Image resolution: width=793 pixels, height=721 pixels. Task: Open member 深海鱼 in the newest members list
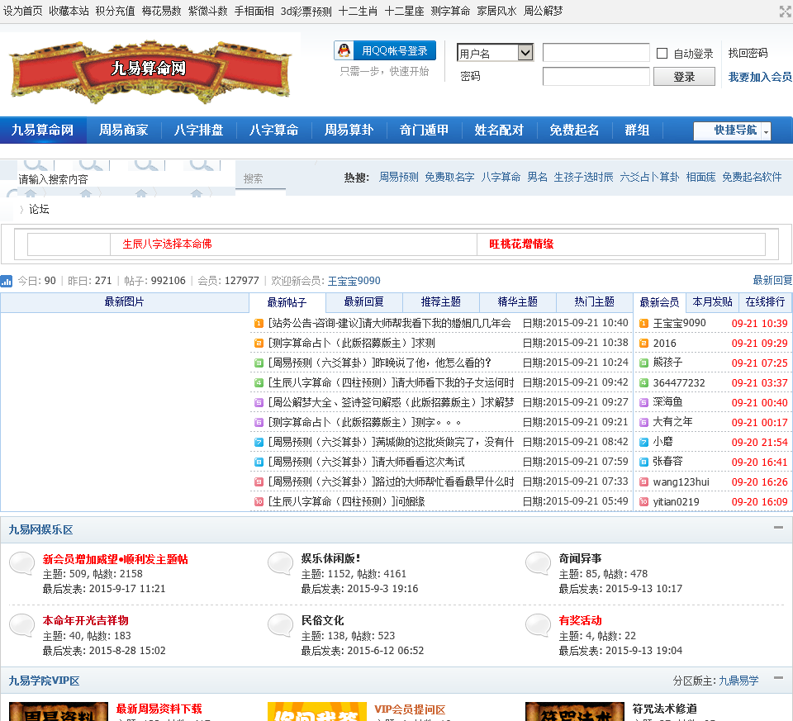click(667, 402)
